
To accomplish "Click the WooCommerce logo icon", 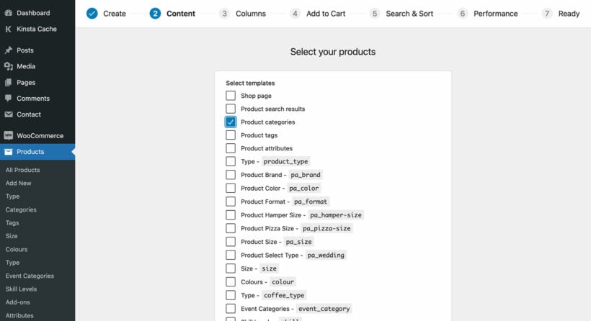I will tap(9, 135).
